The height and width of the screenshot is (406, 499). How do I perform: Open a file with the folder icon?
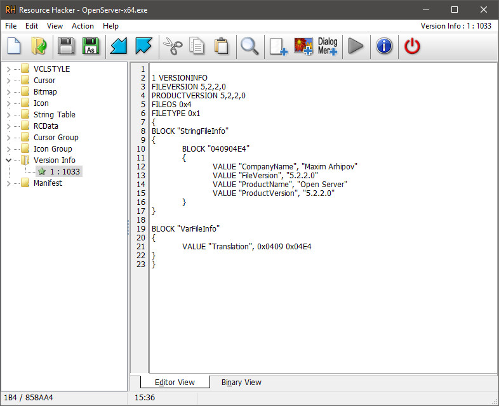pyautogui.click(x=39, y=46)
